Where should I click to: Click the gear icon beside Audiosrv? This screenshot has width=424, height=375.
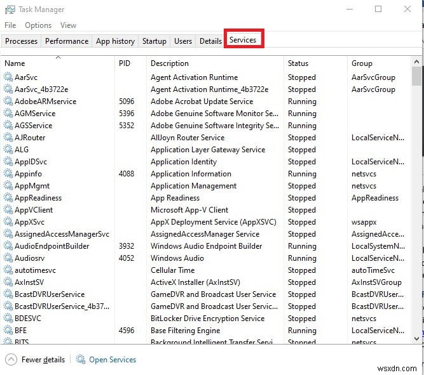pos(8,258)
